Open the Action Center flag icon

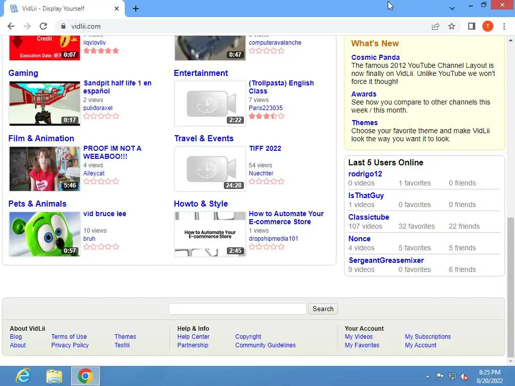[x=440, y=376]
